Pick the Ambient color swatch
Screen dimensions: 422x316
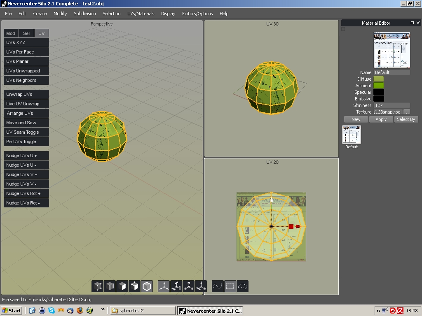[x=379, y=86]
